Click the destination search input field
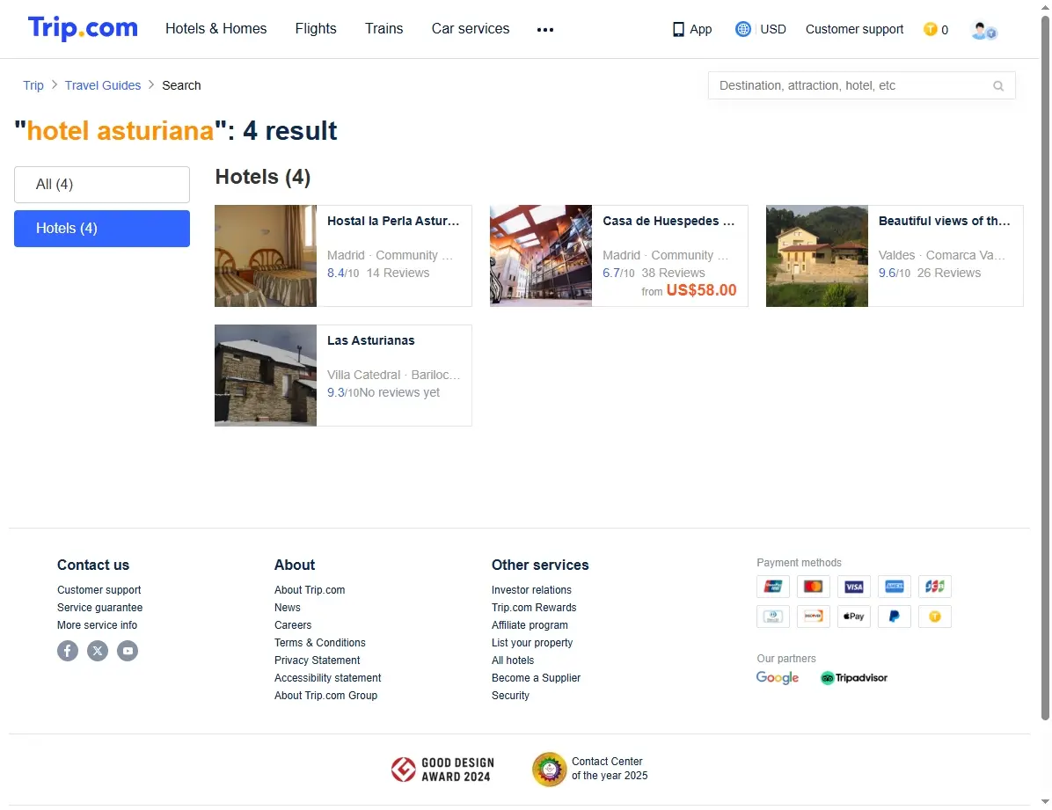1052x810 pixels. 861,86
